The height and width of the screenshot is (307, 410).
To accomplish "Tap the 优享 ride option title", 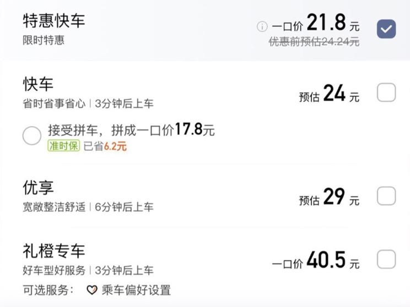I will [x=38, y=188].
